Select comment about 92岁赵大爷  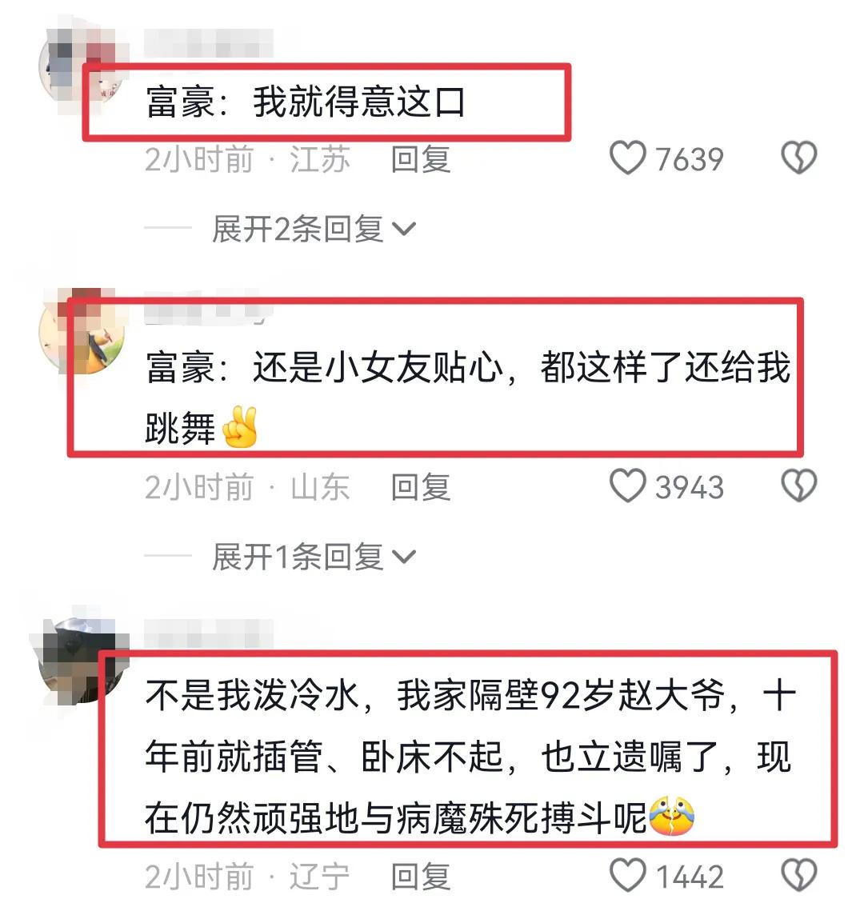point(470,757)
